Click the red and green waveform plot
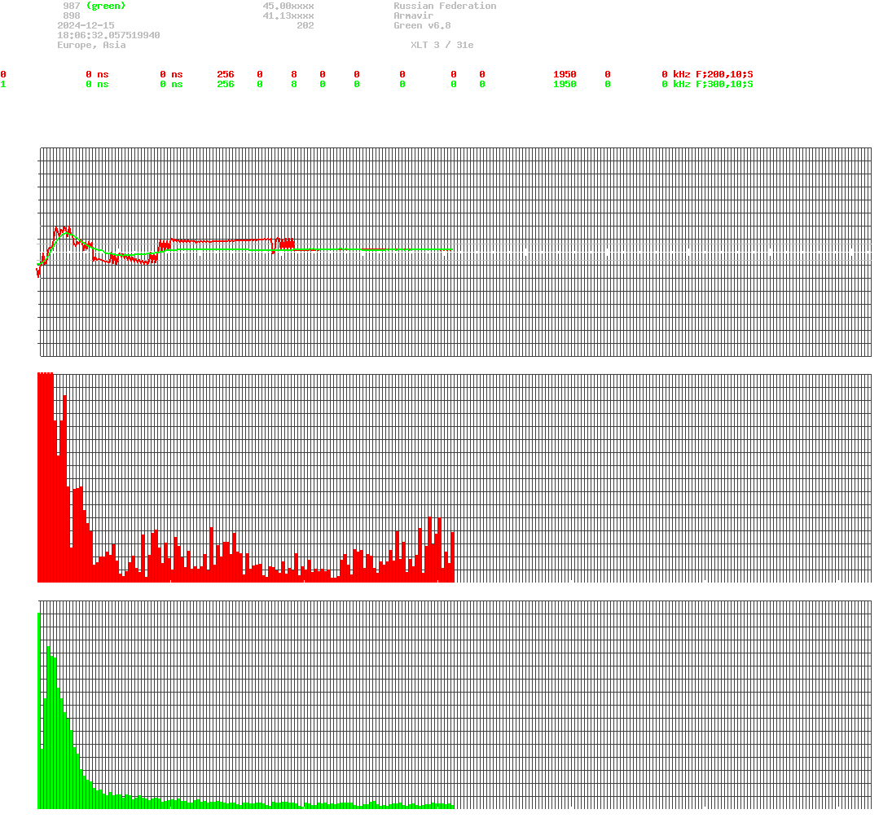 pos(455,252)
